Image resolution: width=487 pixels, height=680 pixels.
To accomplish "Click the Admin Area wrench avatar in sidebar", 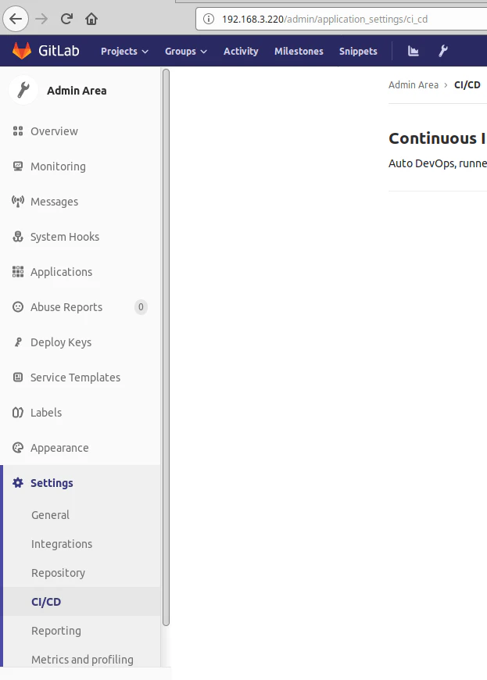I will pyautogui.click(x=23, y=90).
